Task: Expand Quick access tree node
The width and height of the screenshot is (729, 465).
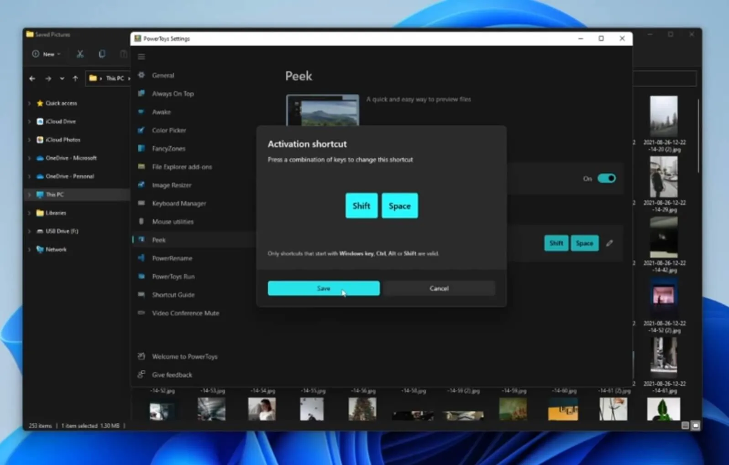Action: pyautogui.click(x=30, y=103)
